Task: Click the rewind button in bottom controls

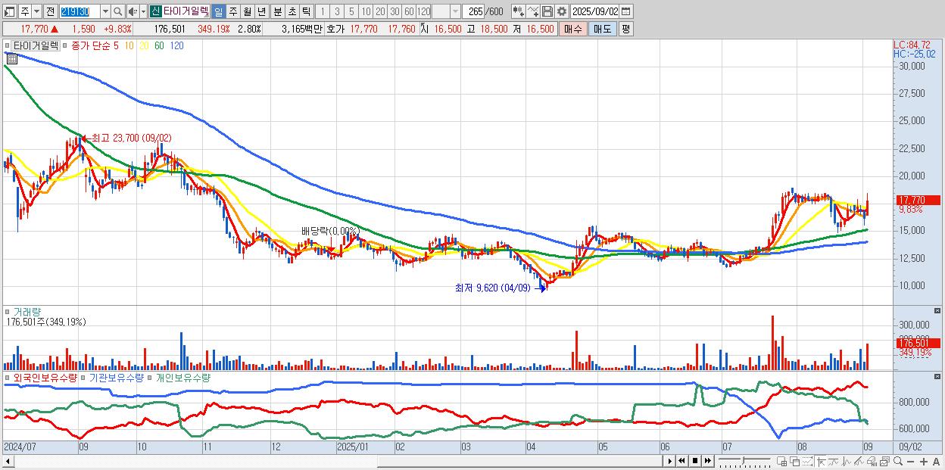Action: coord(681,462)
